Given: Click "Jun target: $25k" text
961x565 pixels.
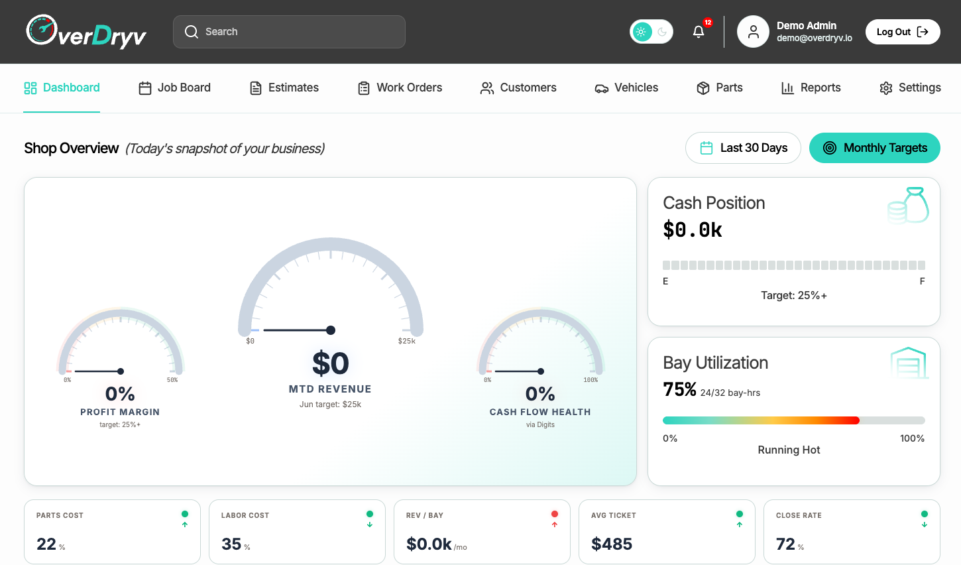Looking at the screenshot, I should point(330,405).
